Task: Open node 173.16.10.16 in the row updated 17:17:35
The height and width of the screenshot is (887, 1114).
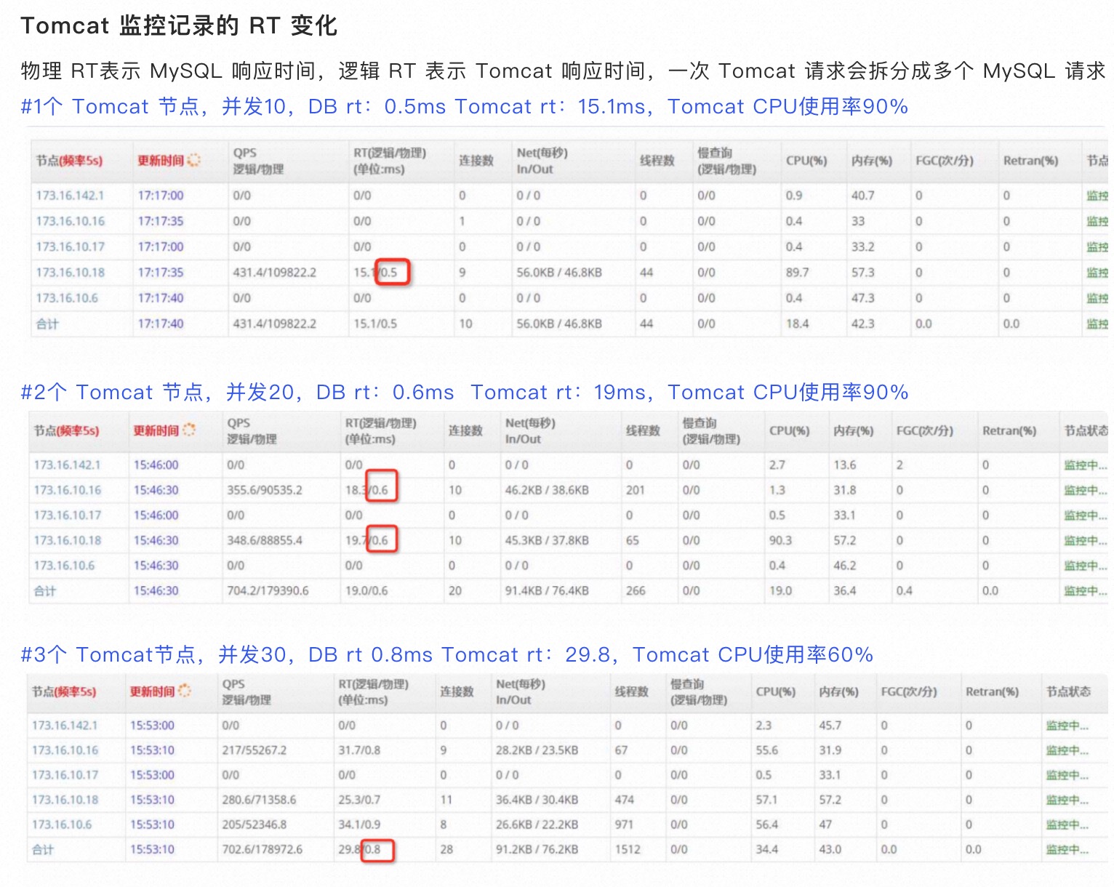Action: (x=71, y=221)
